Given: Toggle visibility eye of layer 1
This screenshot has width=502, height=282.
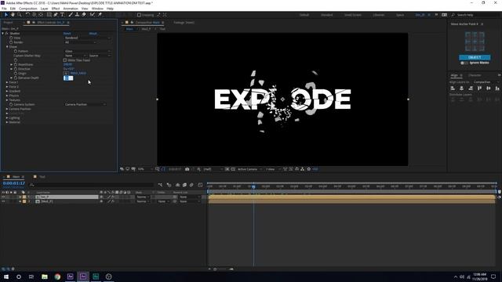Looking at the screenshot, I should tap(3, 197).
